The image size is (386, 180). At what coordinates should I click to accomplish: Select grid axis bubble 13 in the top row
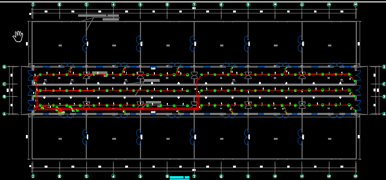tap(355, 4)
